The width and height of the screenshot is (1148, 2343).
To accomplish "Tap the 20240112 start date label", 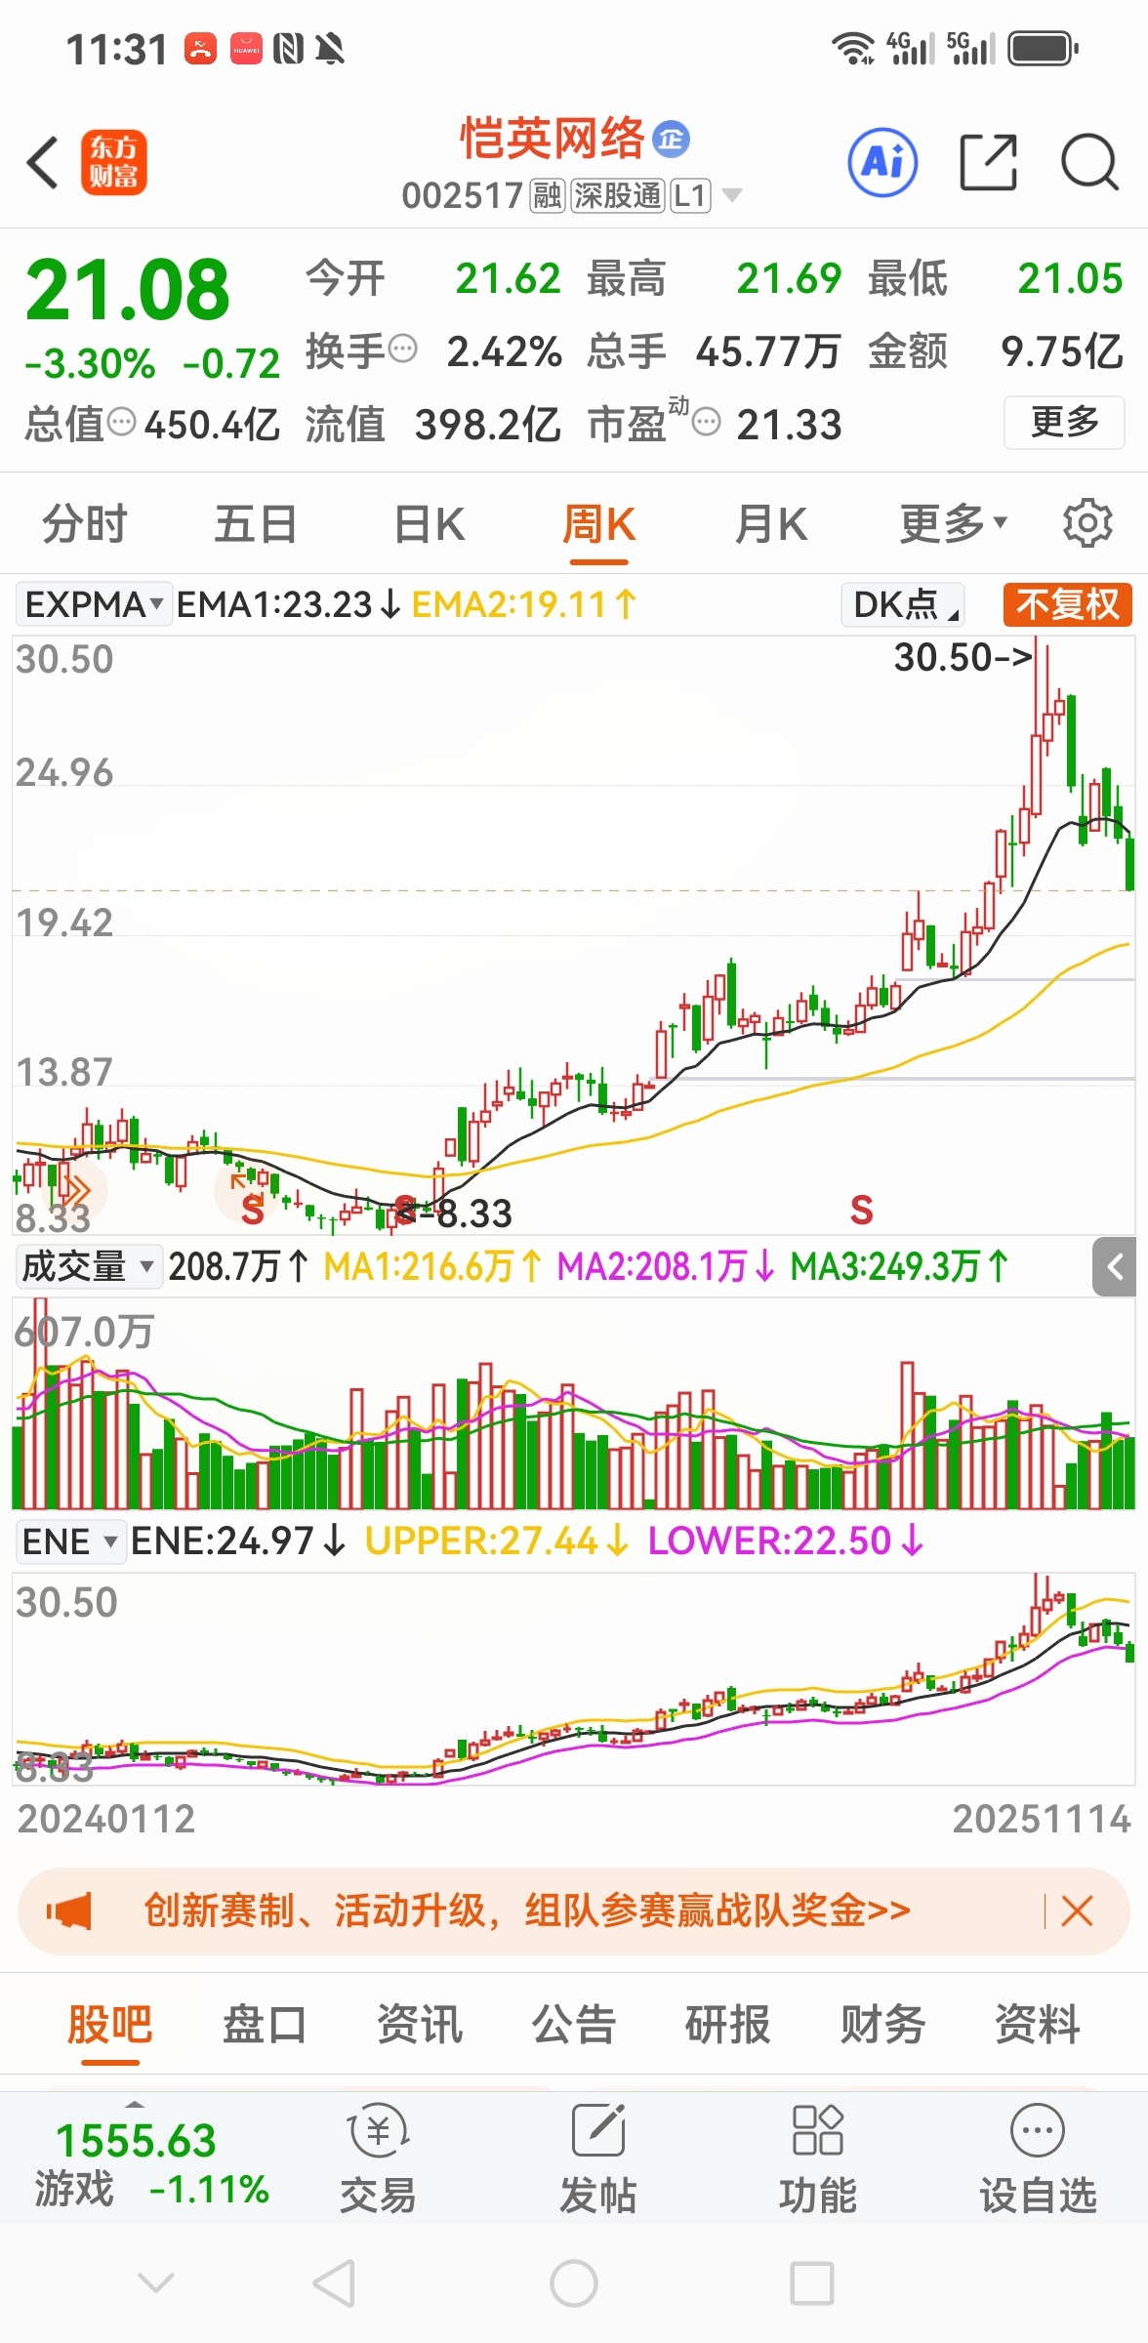I will [x=106, y=1819].
